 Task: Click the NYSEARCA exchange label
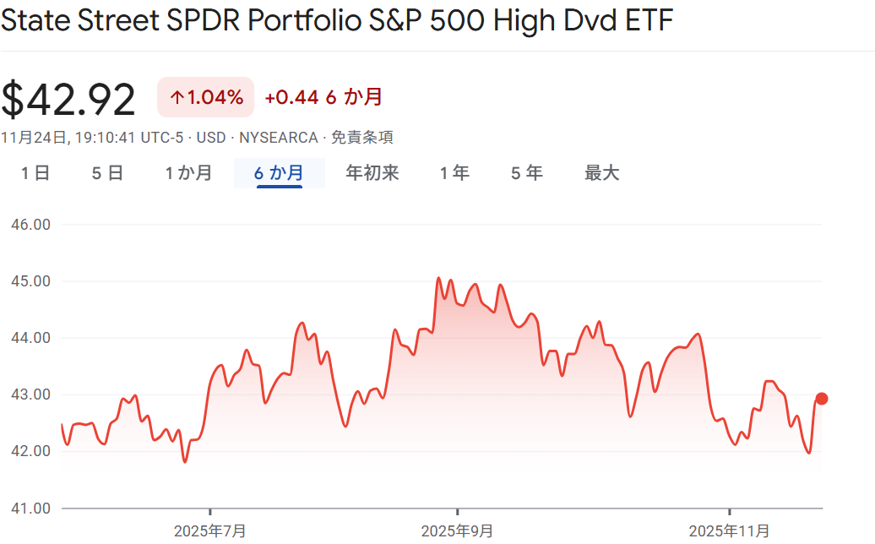click(279, 138)
